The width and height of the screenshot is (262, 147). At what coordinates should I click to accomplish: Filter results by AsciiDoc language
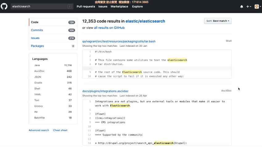pos(53,71)
